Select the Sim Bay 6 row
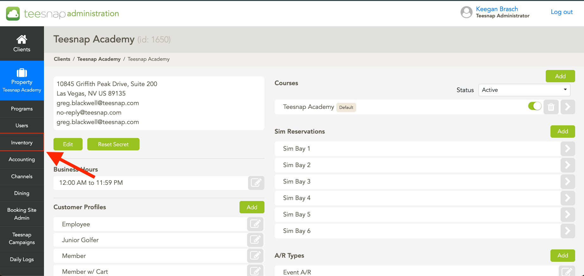Viewport: 584px width, 276px height. click(x=418, y=231)
